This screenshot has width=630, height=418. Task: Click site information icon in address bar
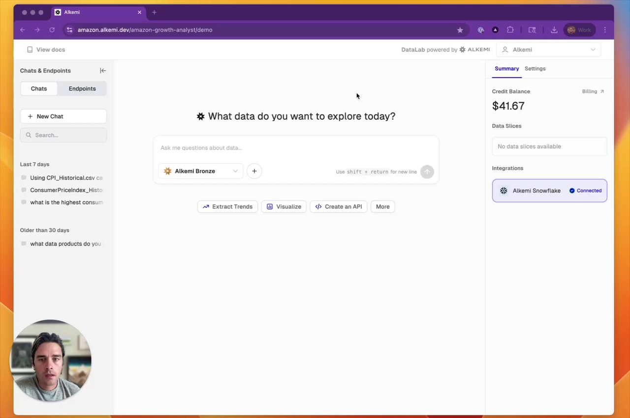coord(69,30)
